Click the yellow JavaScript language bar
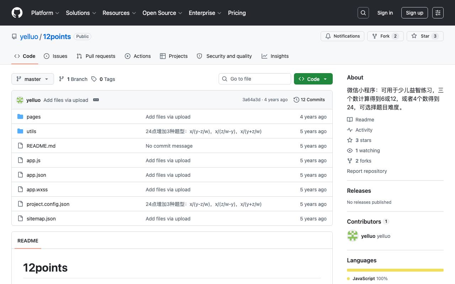The width and height of the screenshot is (455, 284). (x=395, y=270)
